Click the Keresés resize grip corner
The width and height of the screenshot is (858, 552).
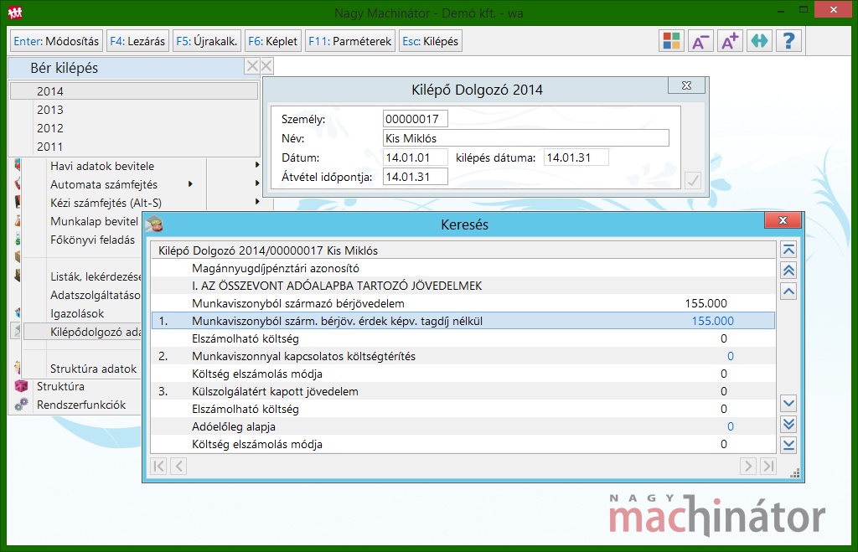coord(795,474)
